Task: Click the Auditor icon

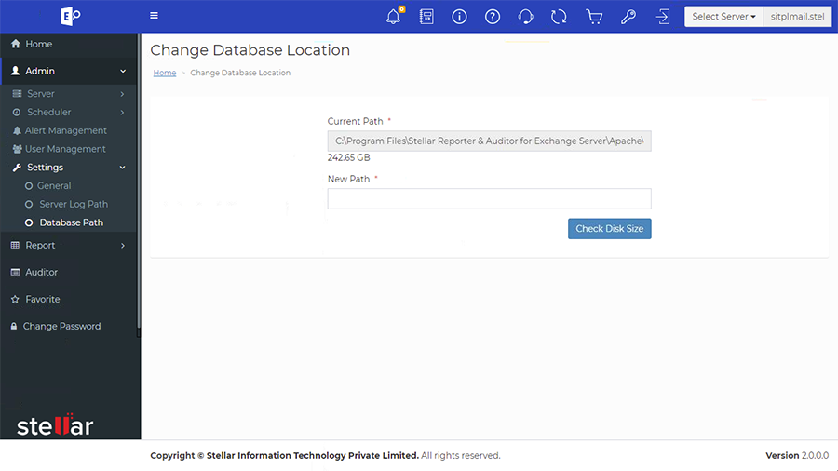Action: coord(15,273)
